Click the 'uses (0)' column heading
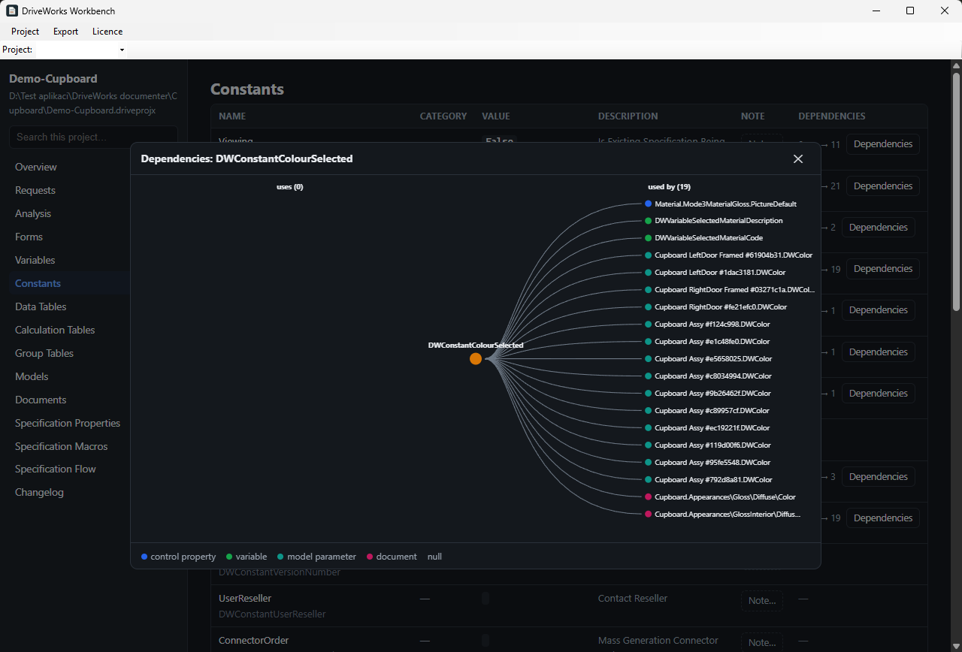Screen dimensions: 962x652 [x=289, y=186]
